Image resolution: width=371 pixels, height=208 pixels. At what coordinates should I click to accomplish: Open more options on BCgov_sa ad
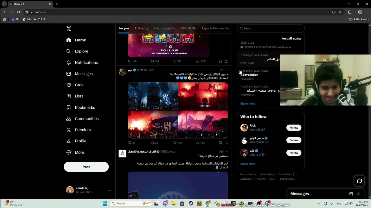coord(226,151)
